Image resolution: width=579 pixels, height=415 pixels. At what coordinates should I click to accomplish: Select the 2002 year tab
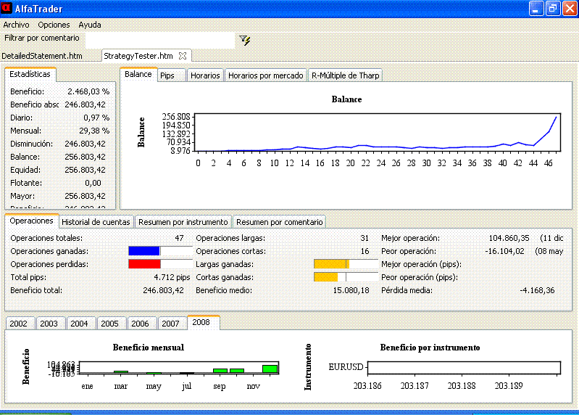click(x=19, y=324)
